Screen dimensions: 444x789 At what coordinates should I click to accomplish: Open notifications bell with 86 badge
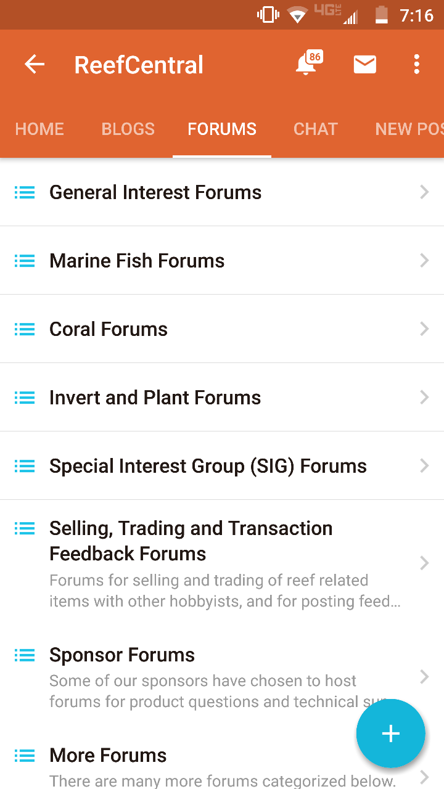pos(306,64)
